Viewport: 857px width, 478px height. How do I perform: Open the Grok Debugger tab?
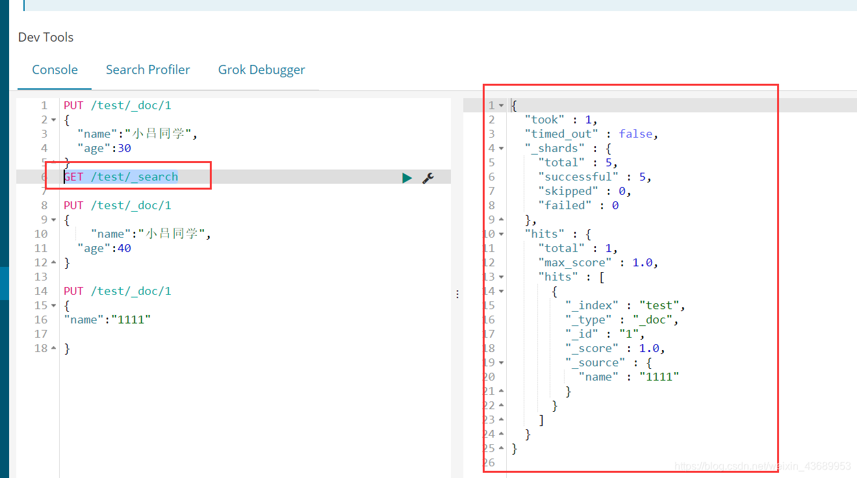pyautogui.click(x=262, y=69)
